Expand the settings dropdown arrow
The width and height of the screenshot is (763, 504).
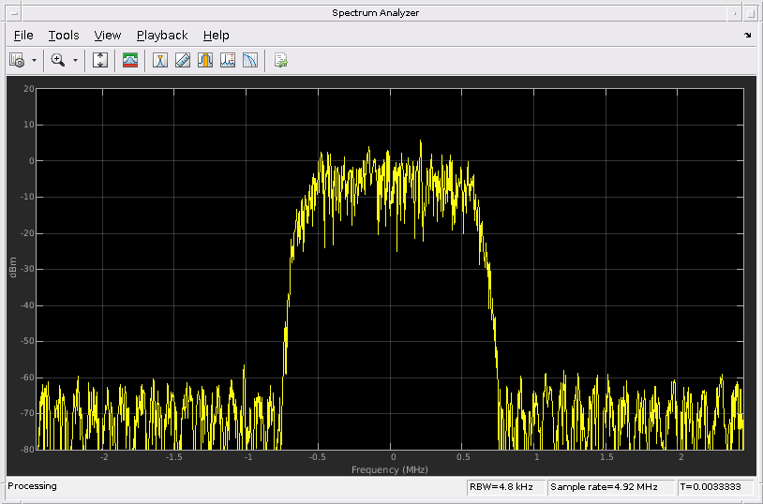(x=35, y=60)
